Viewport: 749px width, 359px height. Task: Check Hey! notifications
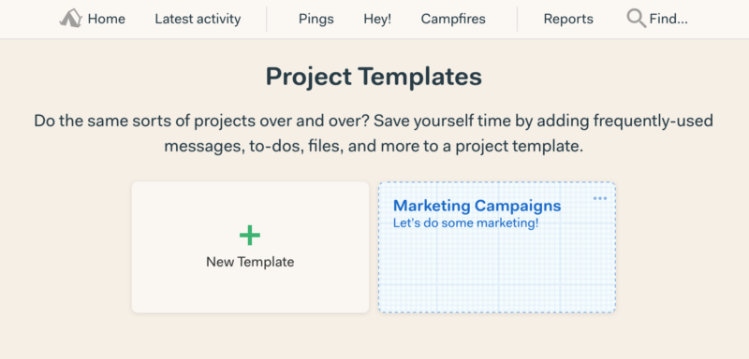point(377,19)
